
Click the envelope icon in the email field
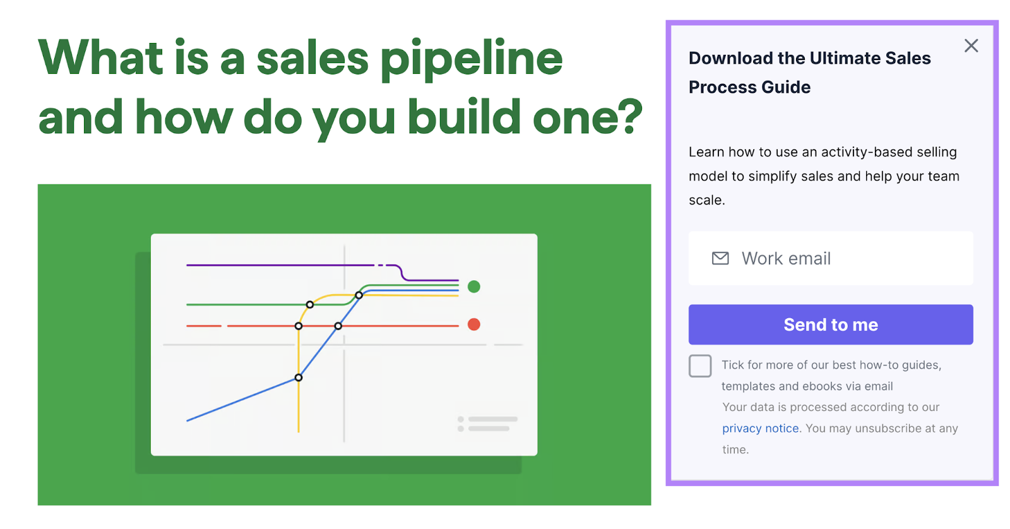[720, 258]
